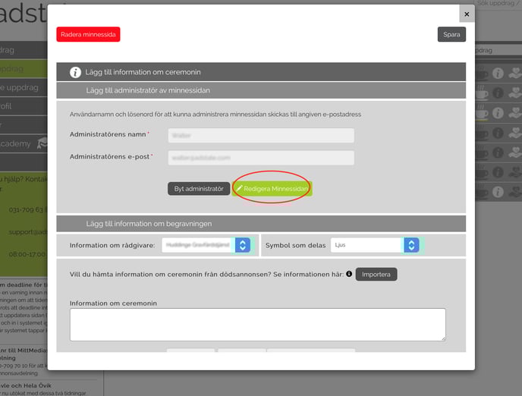
Task: Focus the Administratörens namn field
Action: pos(261,136)
